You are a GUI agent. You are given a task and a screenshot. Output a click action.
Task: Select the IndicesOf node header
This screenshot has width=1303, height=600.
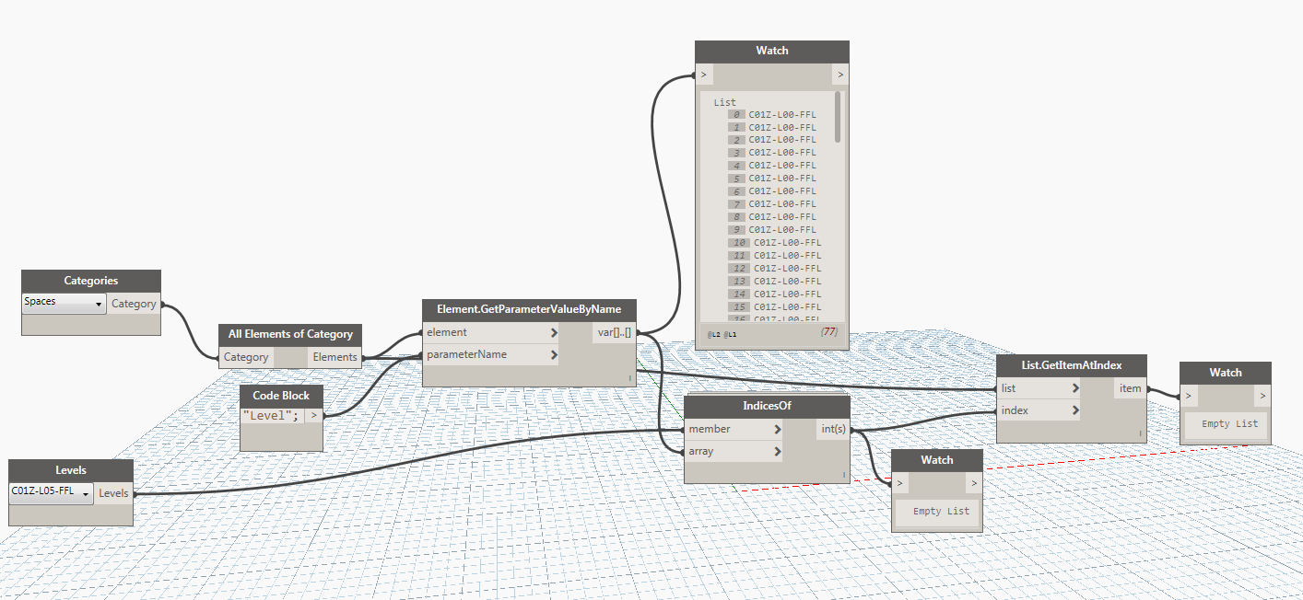767,407
